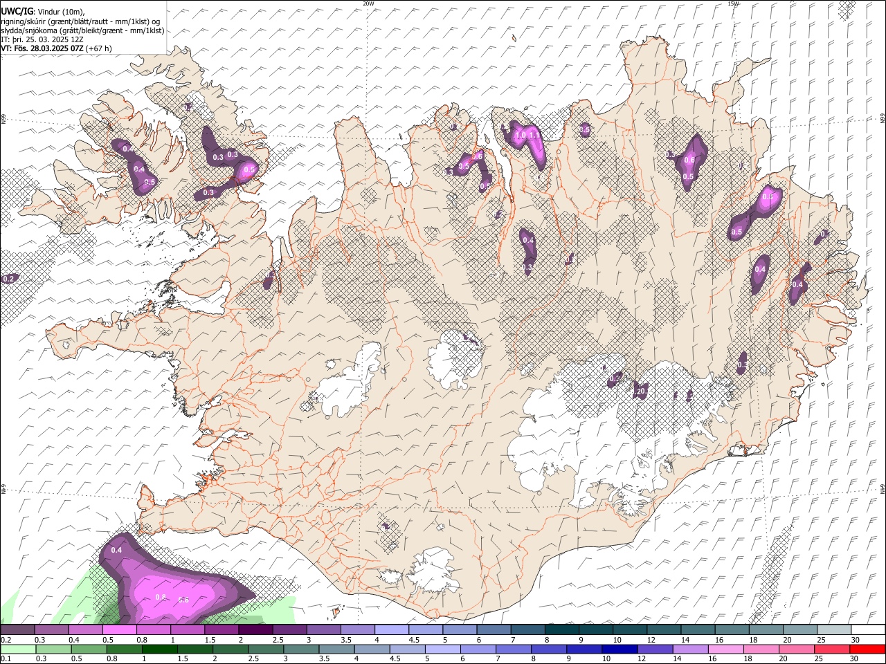886x664 pixels.
Task: Click the '15W' longitude label
Action: tap(733, 3)
